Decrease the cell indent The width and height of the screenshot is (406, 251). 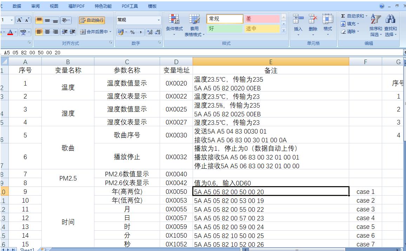click(x=65, y=32)
